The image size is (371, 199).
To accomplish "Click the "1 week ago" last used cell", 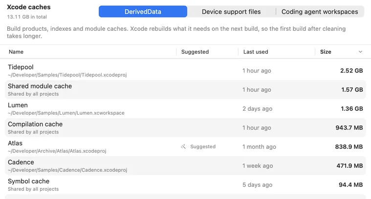I will coord(258,166).
